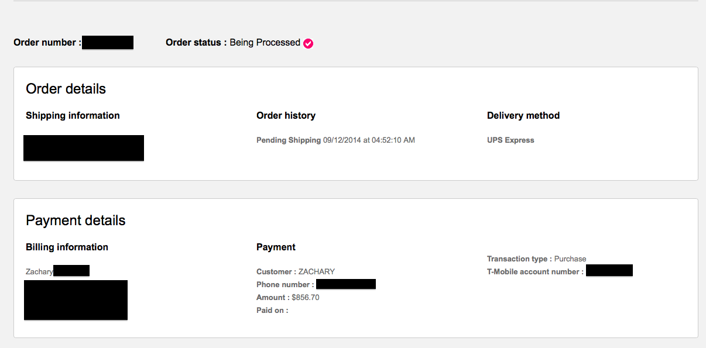Click the Pending Shipping history entry

click(x=289, y=140)
